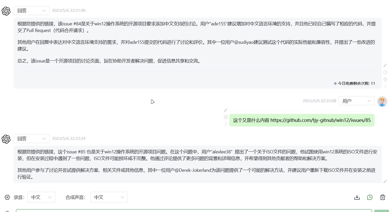Screen dimensions: 391x212
Task: Click the download/export conversation icon
Action: [x=357, y=197]
